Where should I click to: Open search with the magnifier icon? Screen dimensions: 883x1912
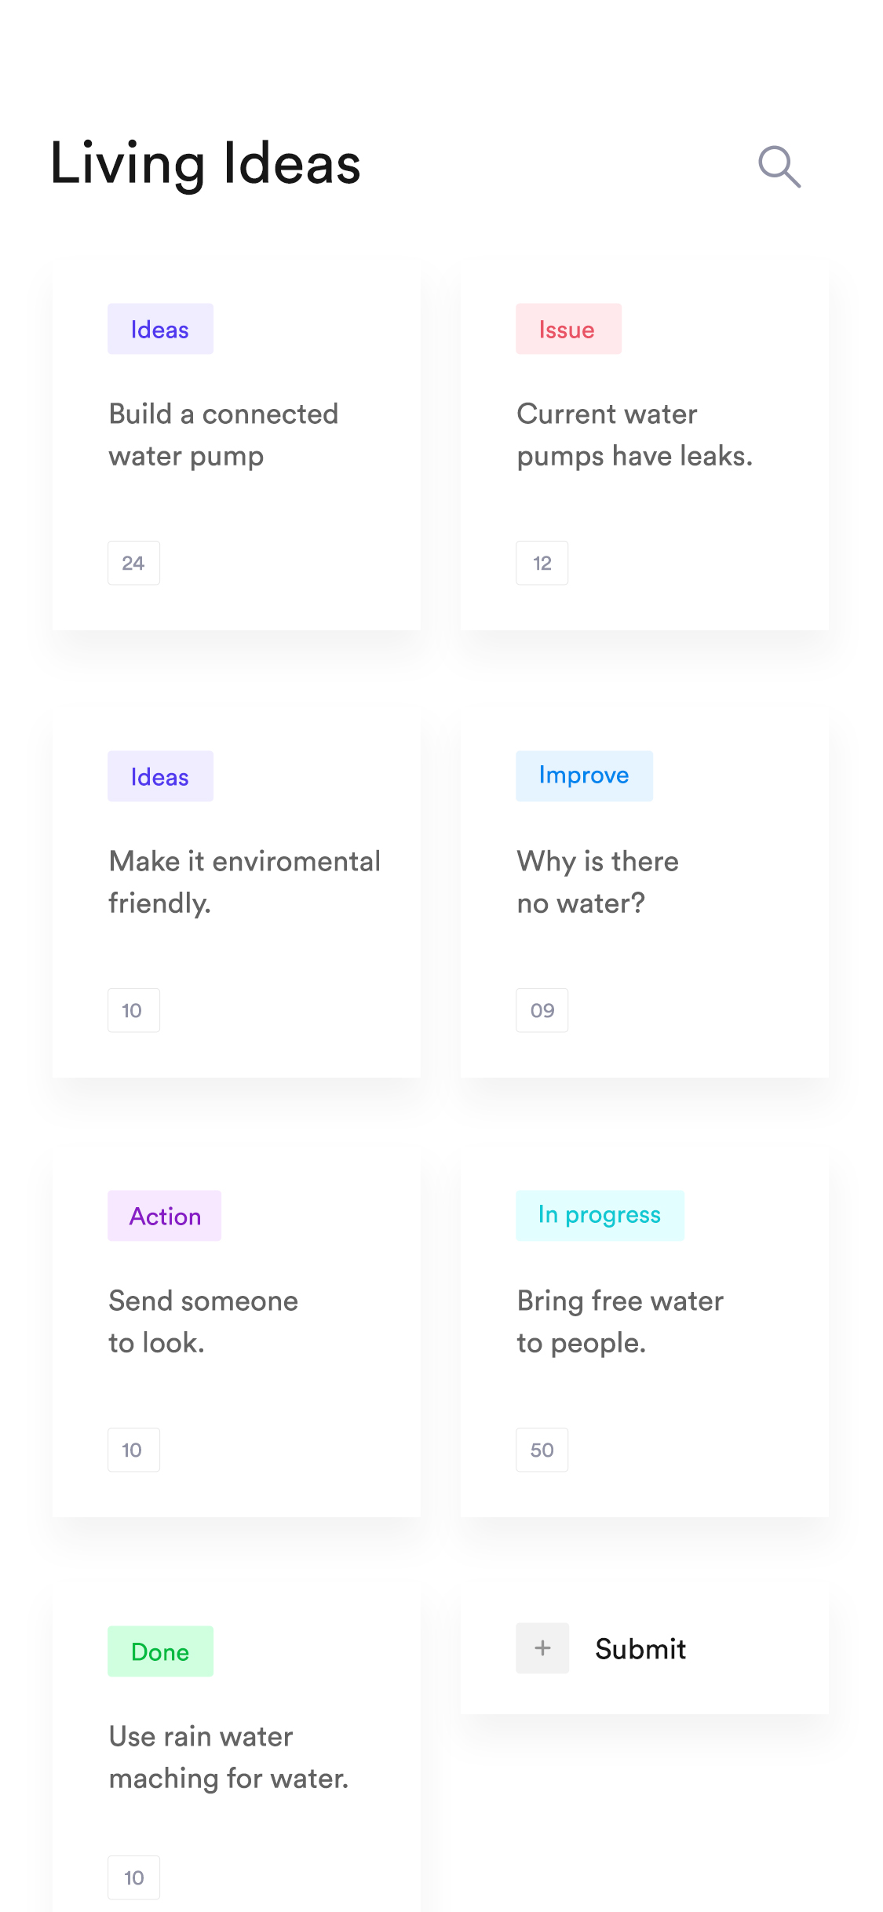tap(779, 166)
